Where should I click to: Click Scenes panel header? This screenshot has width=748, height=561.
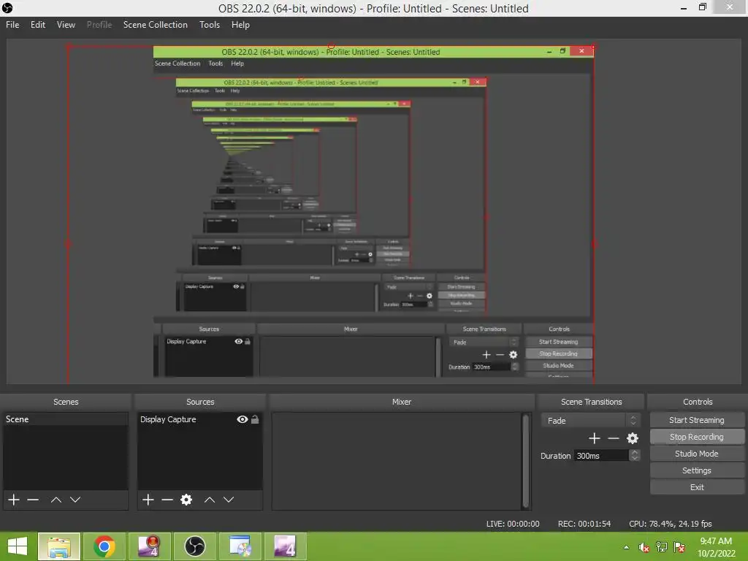[66, 402]
